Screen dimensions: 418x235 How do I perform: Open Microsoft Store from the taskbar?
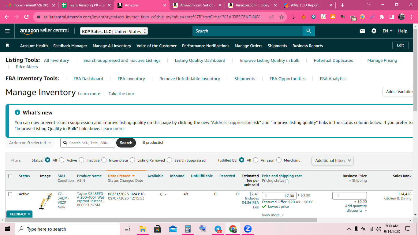pos(158,229)
